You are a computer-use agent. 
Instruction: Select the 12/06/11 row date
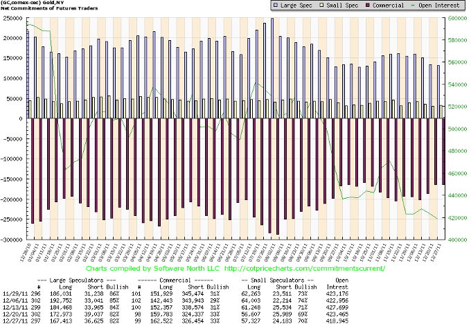tap(16, 300)
